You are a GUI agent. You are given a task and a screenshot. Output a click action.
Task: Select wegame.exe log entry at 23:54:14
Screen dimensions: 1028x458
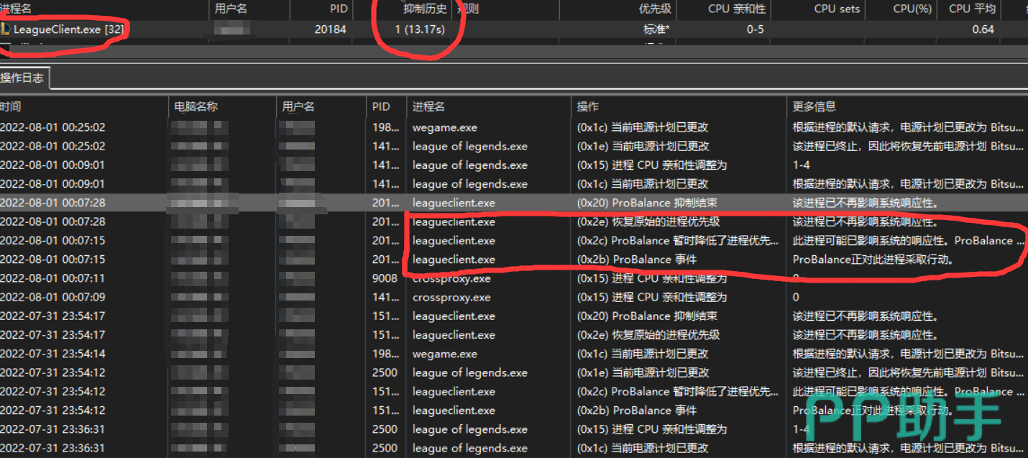pyautogui.click(x=444, y=354)
